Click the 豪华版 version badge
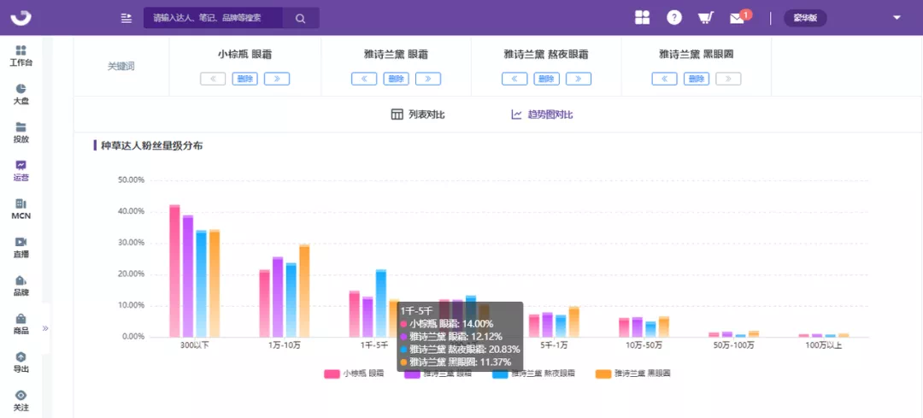The image size is (923, 418). coord(805,18)
